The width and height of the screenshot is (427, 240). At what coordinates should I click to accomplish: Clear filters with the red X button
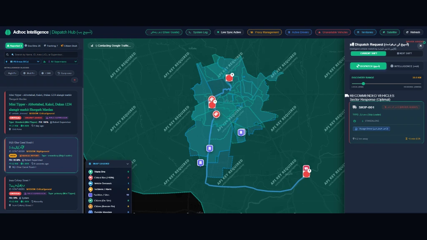coord(75,80)
